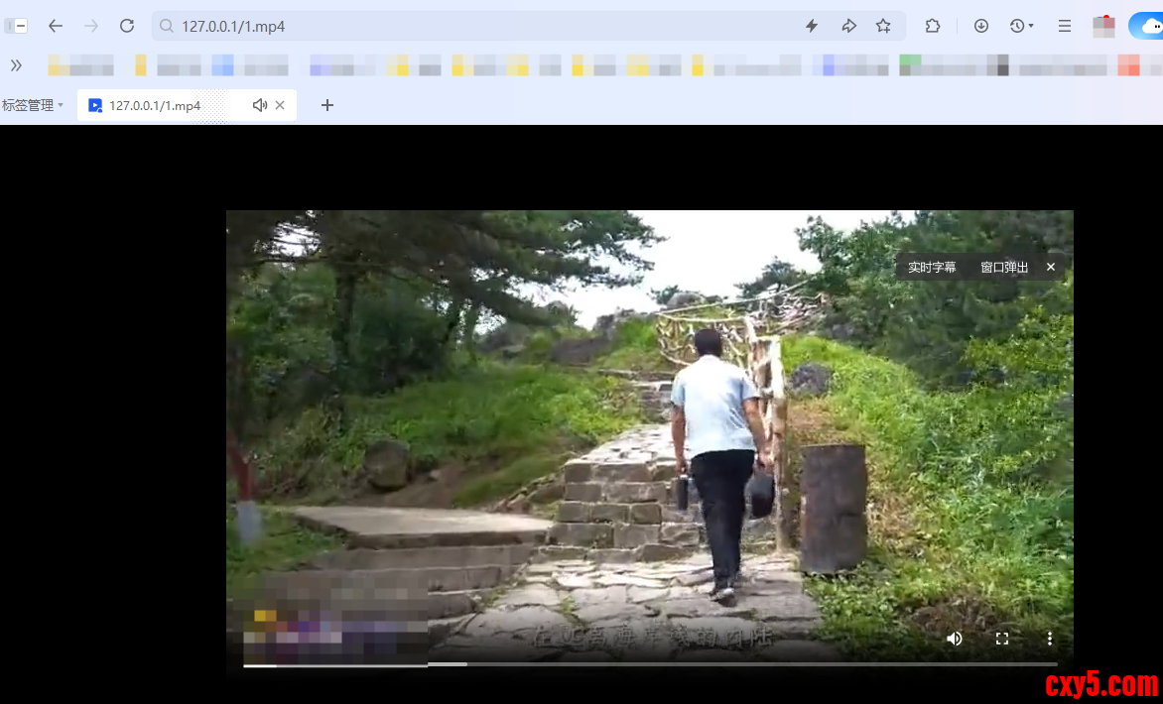Open the video player's three-dot options menu
1163x704 pixels.
(1049, 639)
